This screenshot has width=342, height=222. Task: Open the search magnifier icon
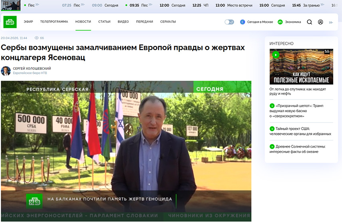click(309, 22)
